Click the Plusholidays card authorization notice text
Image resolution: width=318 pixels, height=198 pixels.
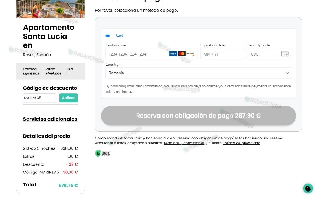point(198,89)
